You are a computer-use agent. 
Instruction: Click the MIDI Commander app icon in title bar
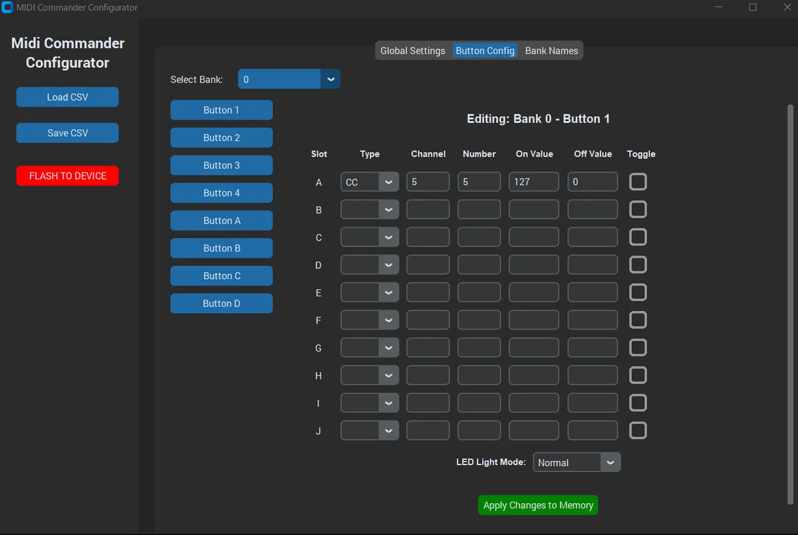(8, 7)
